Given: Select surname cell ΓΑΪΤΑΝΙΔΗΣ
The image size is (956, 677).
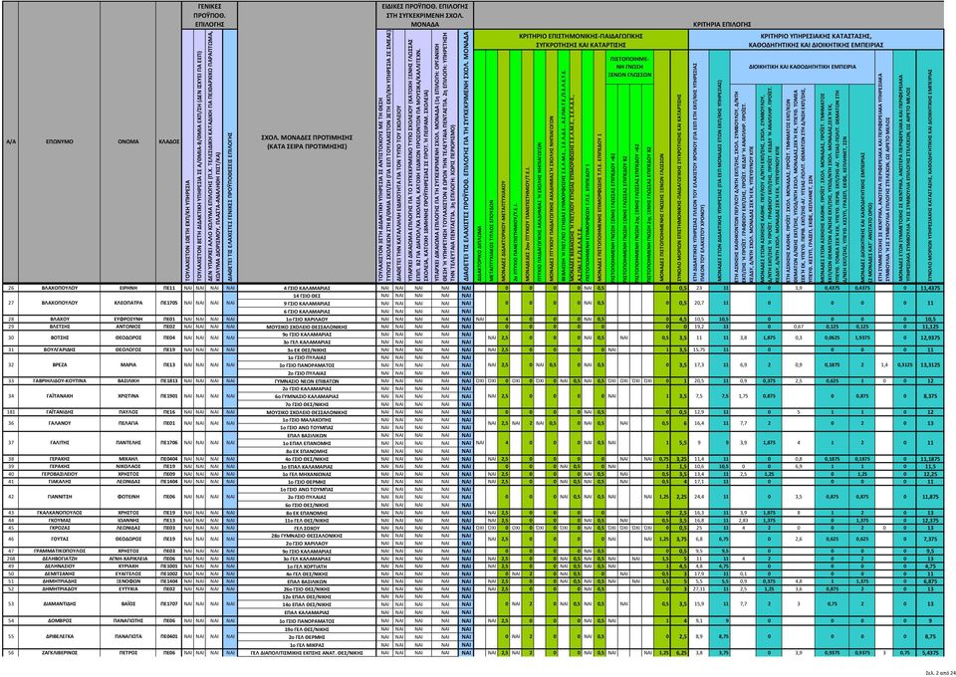Looking at the screenshot, I should click(59, 412).
